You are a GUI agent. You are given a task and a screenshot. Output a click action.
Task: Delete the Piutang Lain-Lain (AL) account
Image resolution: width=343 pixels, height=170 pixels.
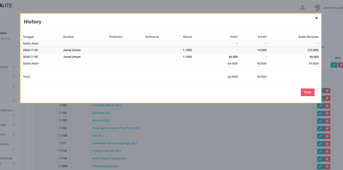327,151
